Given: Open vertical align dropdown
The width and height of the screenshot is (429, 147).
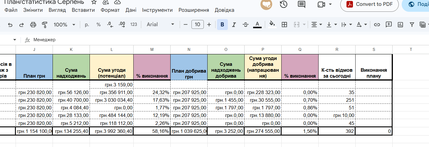Looking at the screenshot, I should (332, 25).
